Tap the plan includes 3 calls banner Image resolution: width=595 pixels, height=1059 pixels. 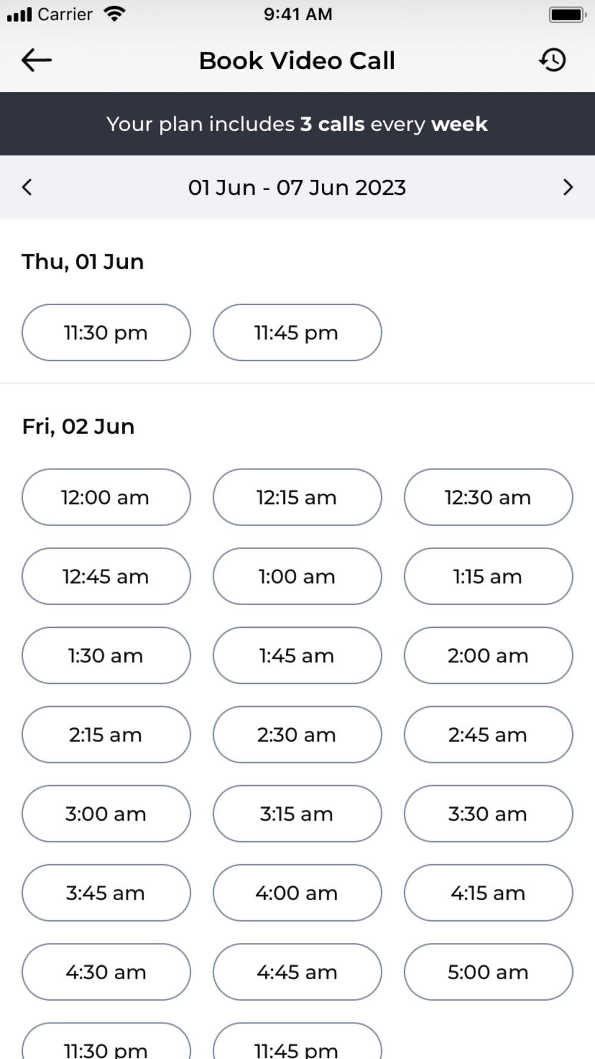[297, 124]
